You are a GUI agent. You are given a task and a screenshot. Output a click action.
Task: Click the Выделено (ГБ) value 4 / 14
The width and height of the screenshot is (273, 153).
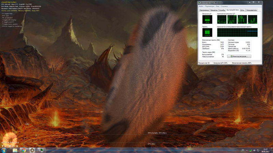point(248,51)
